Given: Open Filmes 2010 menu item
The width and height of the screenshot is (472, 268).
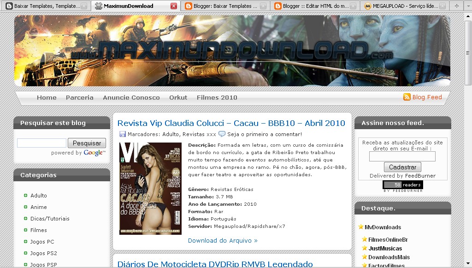Looking at the screenshot, I should [217, 98].
